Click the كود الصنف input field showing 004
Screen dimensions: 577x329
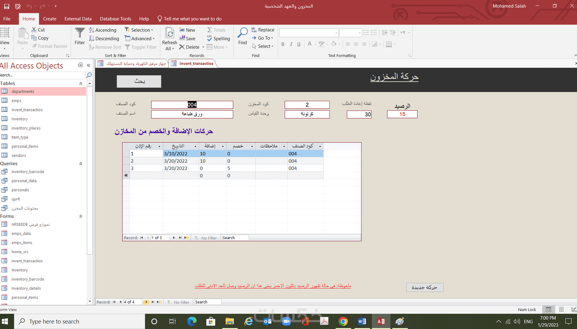click(192, 104)
